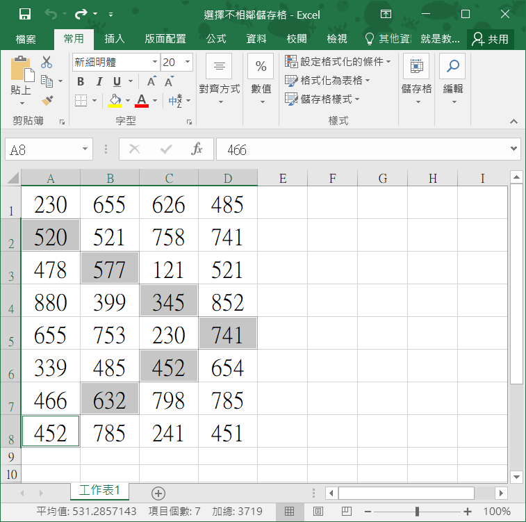Click the red font color swatch
The width and height of the screenshot is (526, 522).
(142, 101)
